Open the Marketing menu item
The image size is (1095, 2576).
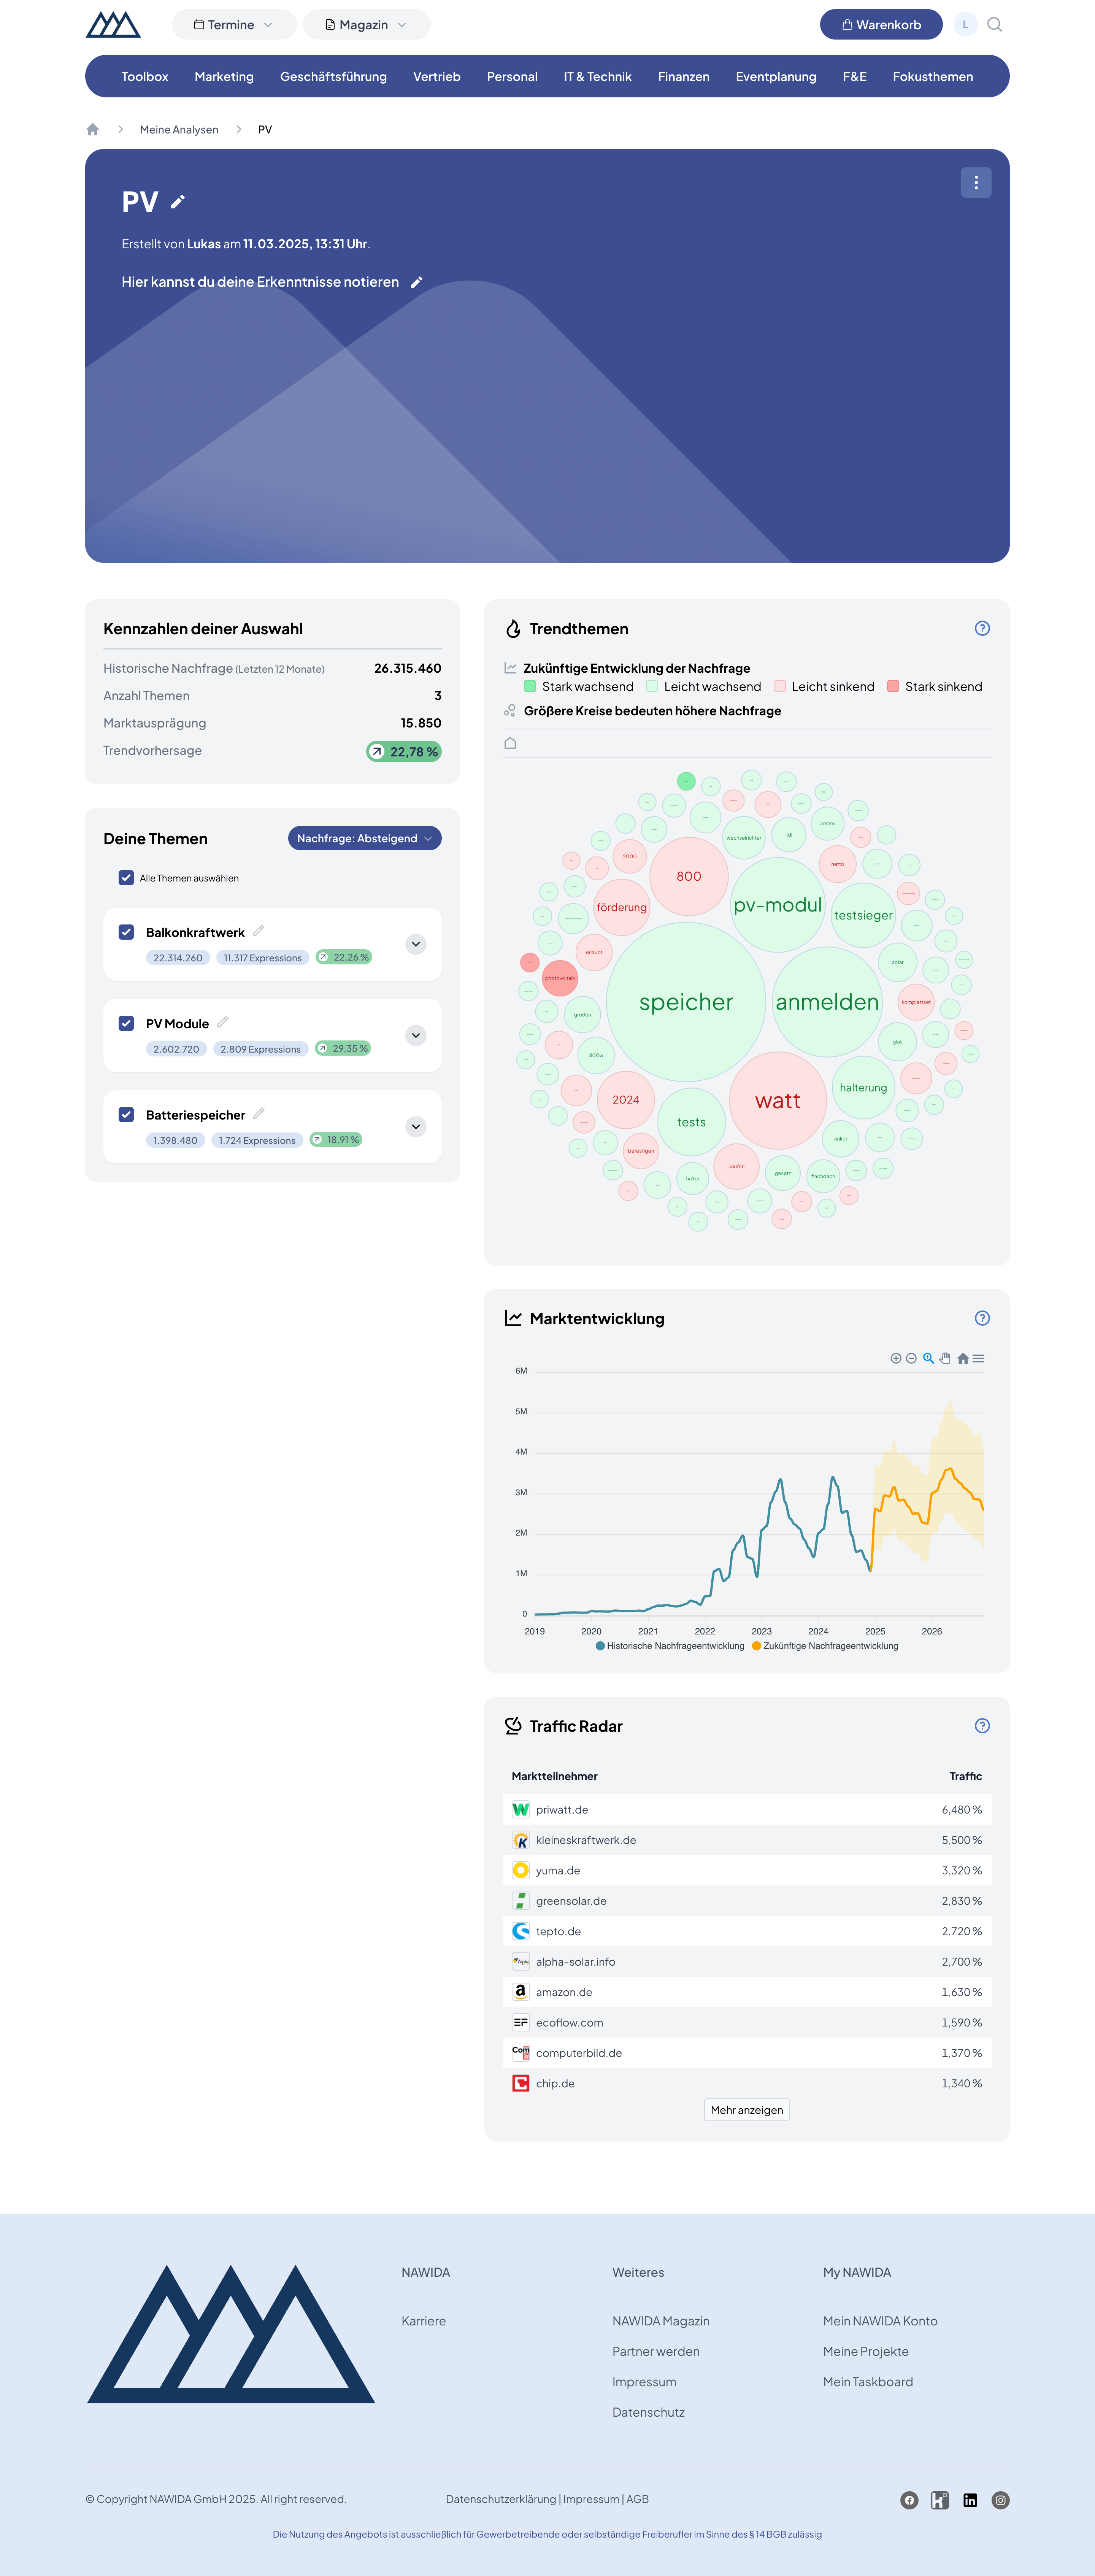(x=224, y=77)
